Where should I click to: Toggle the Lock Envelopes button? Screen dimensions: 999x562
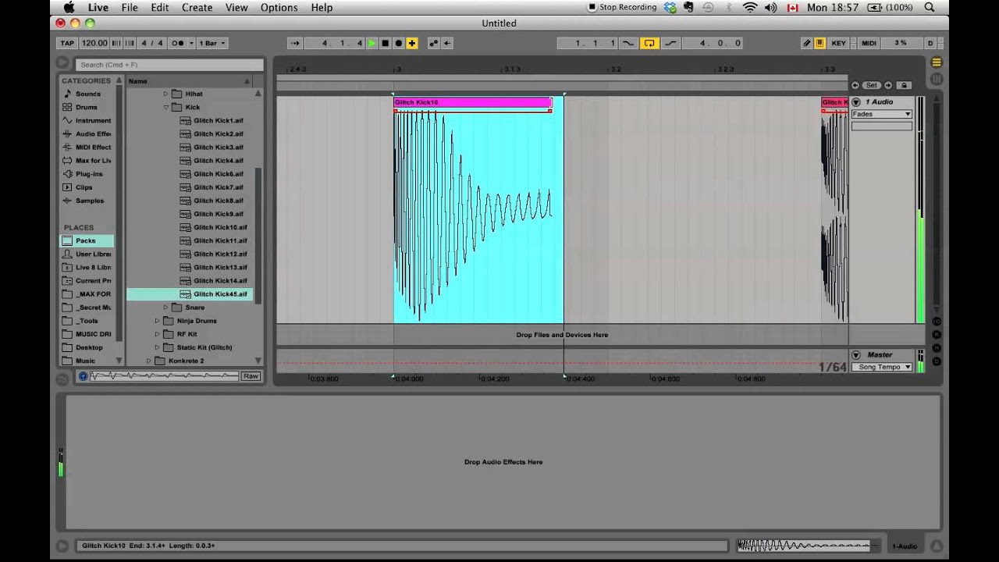(x=904, y=85)
